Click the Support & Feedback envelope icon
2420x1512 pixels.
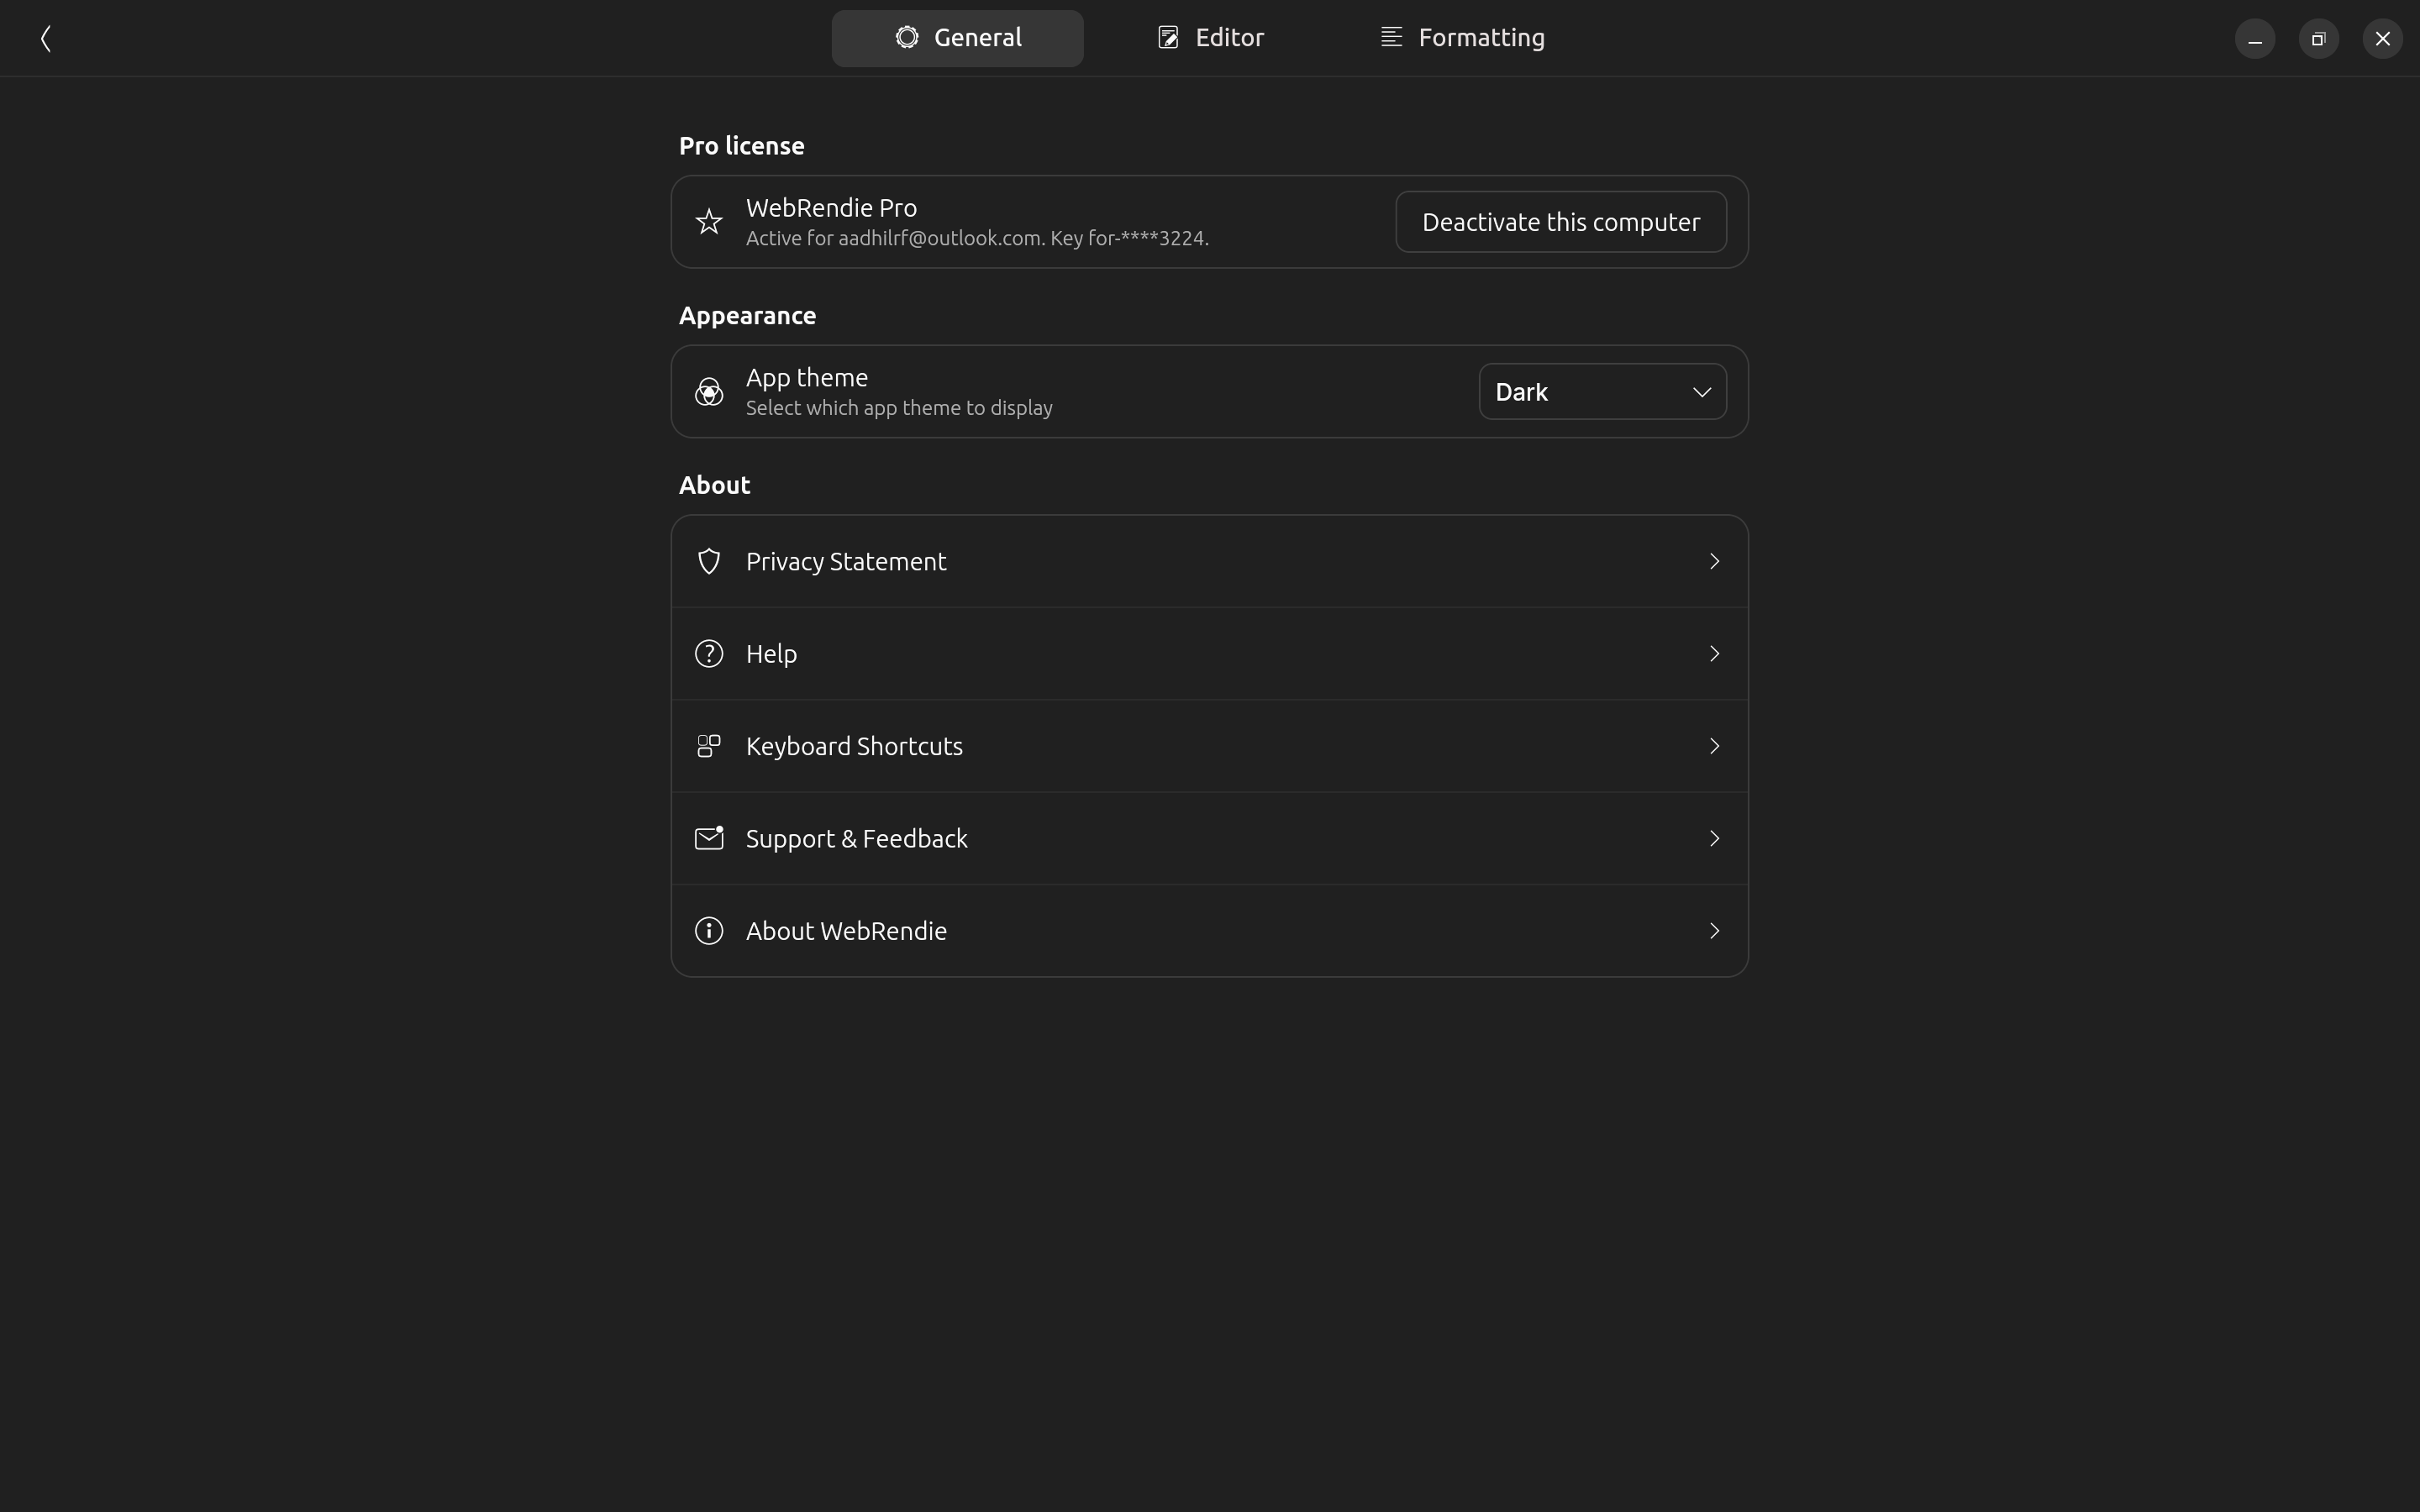pos(709,838)
